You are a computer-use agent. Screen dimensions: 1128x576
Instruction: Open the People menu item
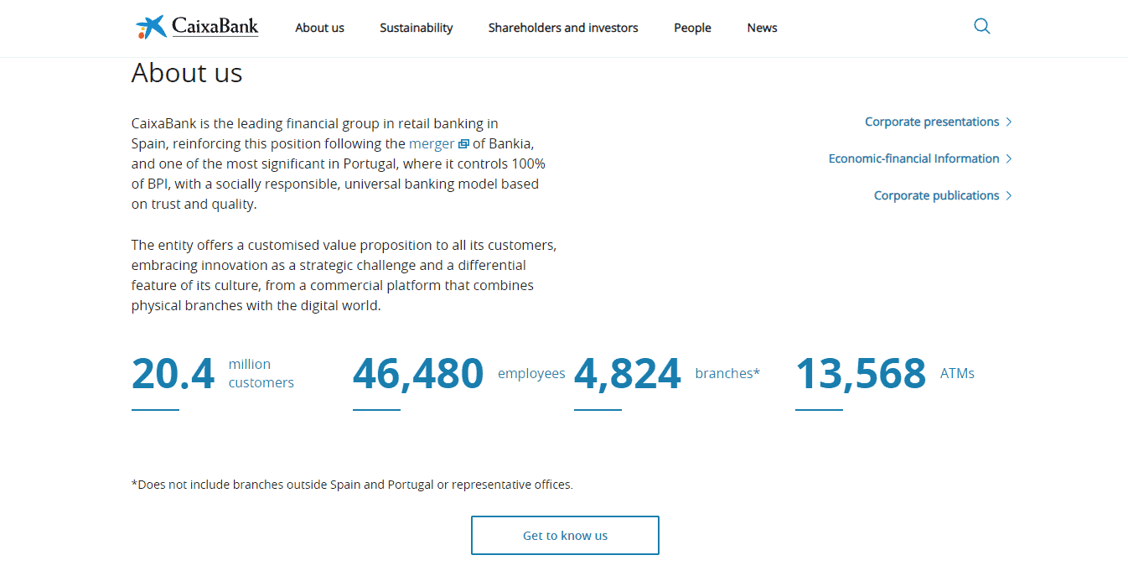(692, 28)
